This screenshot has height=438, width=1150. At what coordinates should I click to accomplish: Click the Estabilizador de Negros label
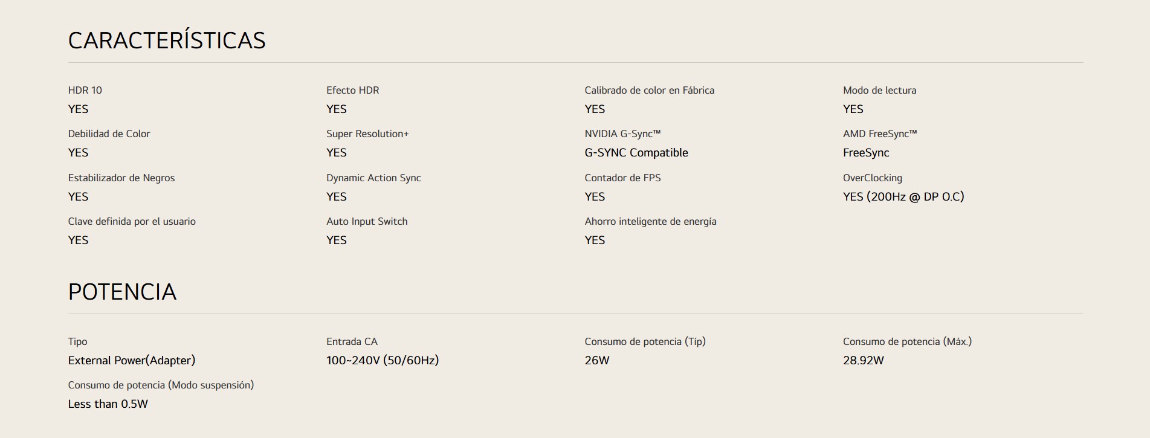pos(121,178)
